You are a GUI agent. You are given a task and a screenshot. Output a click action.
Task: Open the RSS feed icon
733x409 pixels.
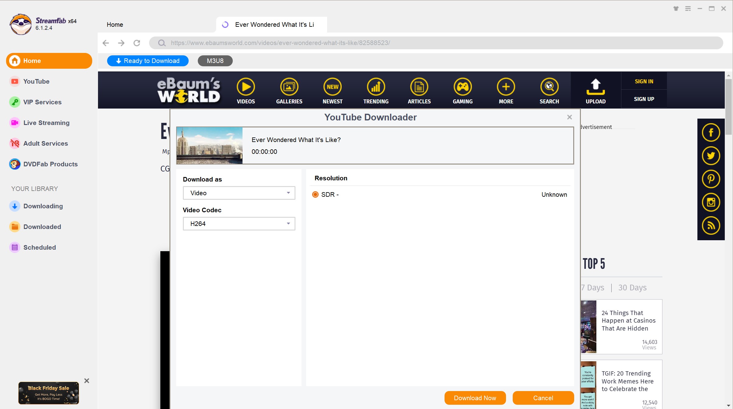[x=711, y=226]
